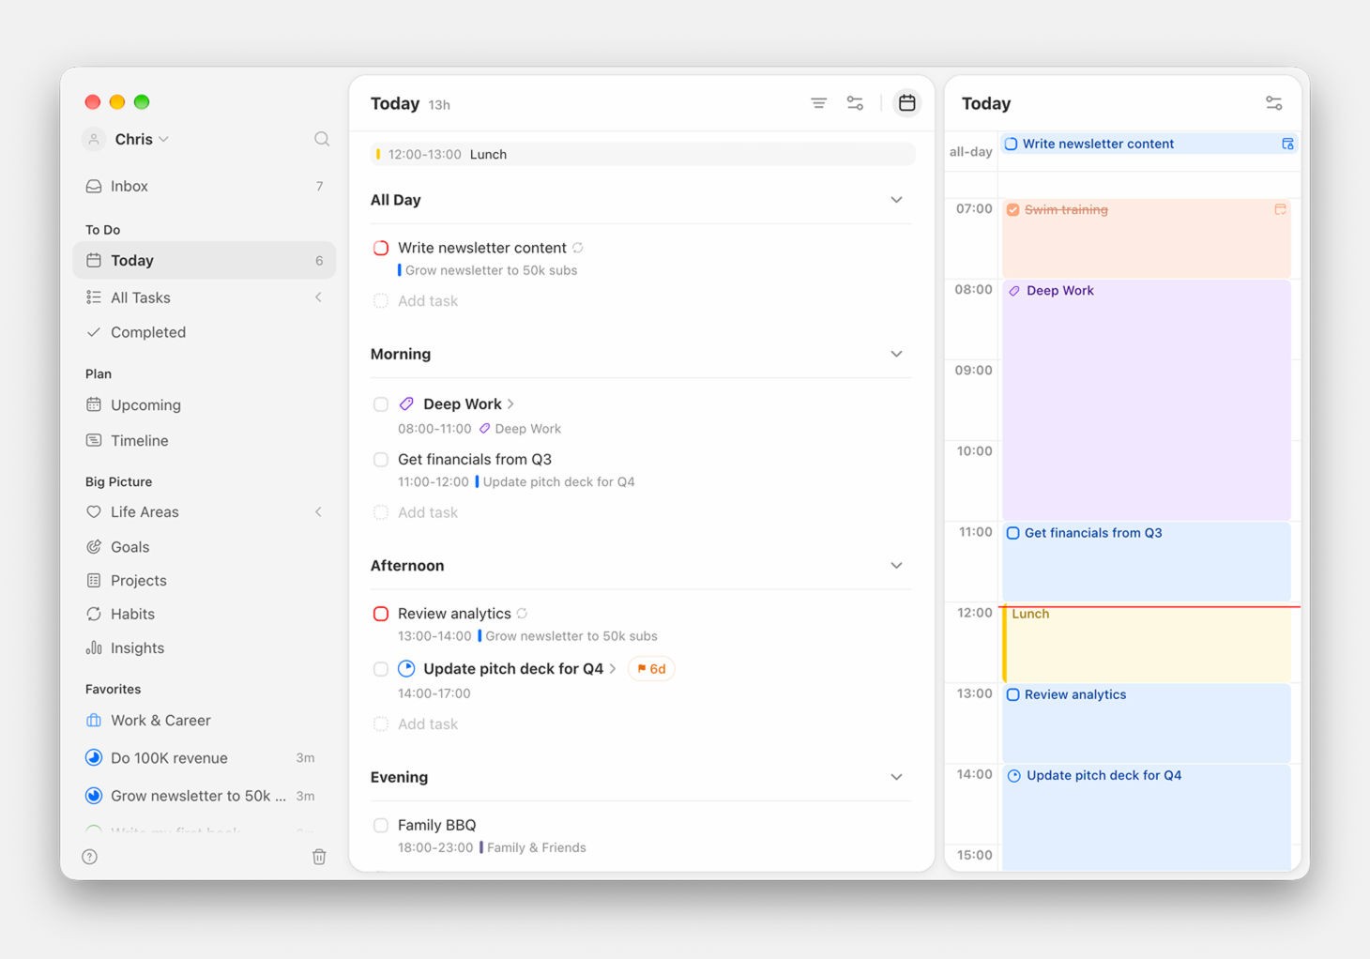Open the search magnifier in sidebar
Viewport: 1370px width, 959px height.
click(x=322, y=139)
